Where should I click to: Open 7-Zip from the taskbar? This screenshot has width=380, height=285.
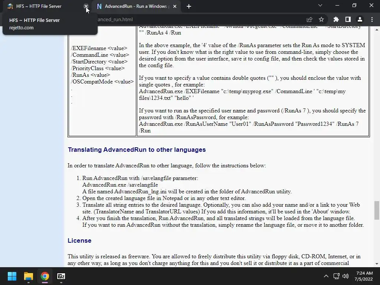coord(61,276)
